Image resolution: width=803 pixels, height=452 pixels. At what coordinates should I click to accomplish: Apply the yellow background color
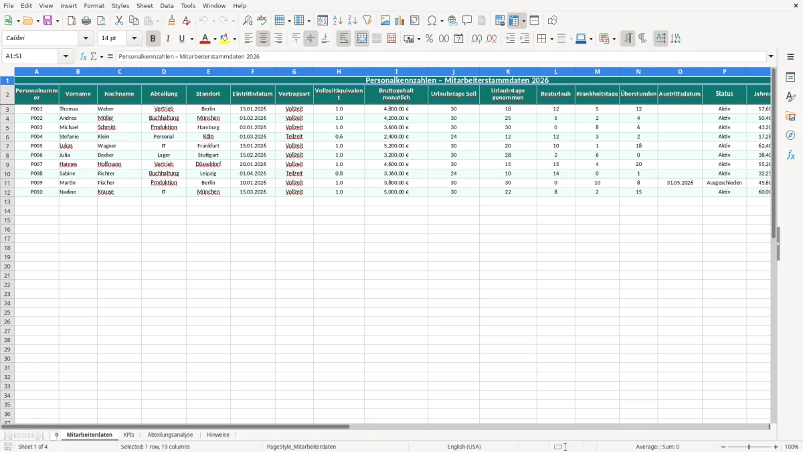pyautogui.click(x=225, y=39)
